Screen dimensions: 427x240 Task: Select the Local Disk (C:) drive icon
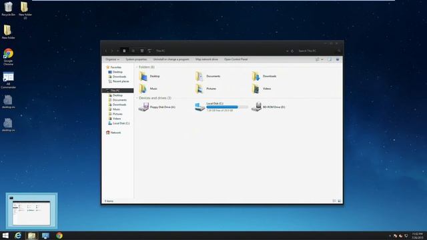click(199, 107)
